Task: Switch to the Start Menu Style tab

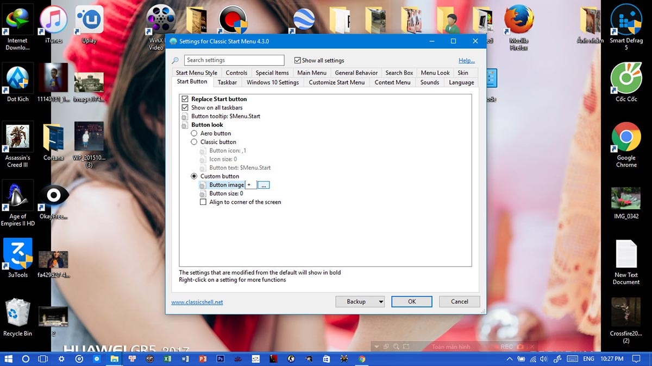Action: tap(197, 73)
